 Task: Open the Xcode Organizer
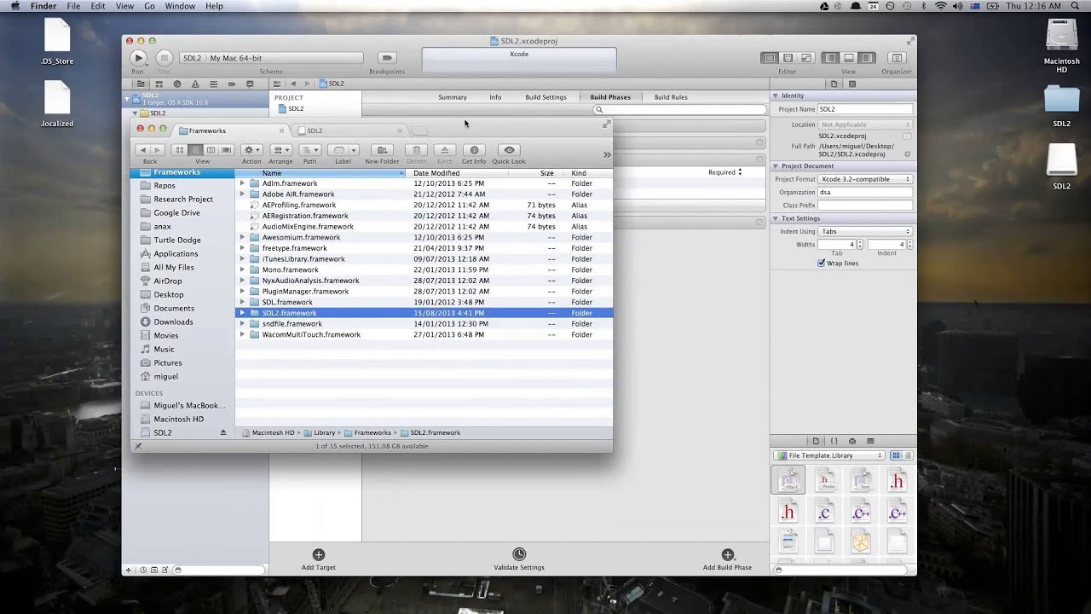[x=897, y=58]
